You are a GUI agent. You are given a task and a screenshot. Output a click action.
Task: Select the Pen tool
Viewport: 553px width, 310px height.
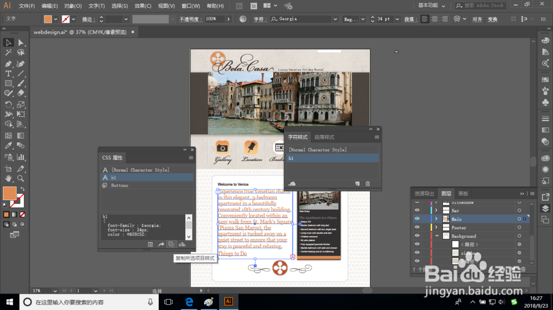pos(8,64)
